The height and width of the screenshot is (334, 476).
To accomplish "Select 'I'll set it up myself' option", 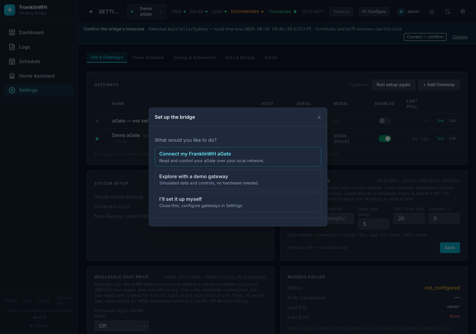I will [238, 202].
